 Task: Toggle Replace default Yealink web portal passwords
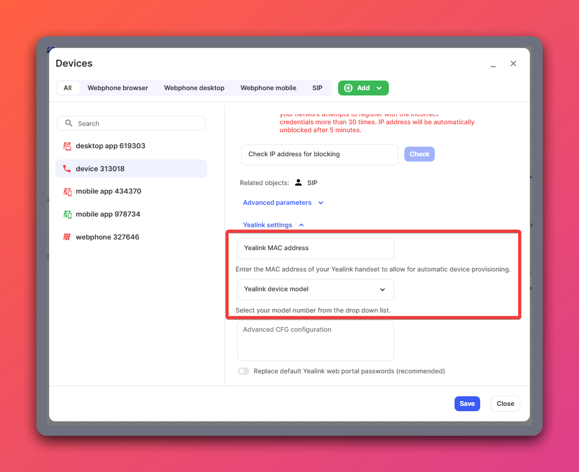click(x=244, y=371)
